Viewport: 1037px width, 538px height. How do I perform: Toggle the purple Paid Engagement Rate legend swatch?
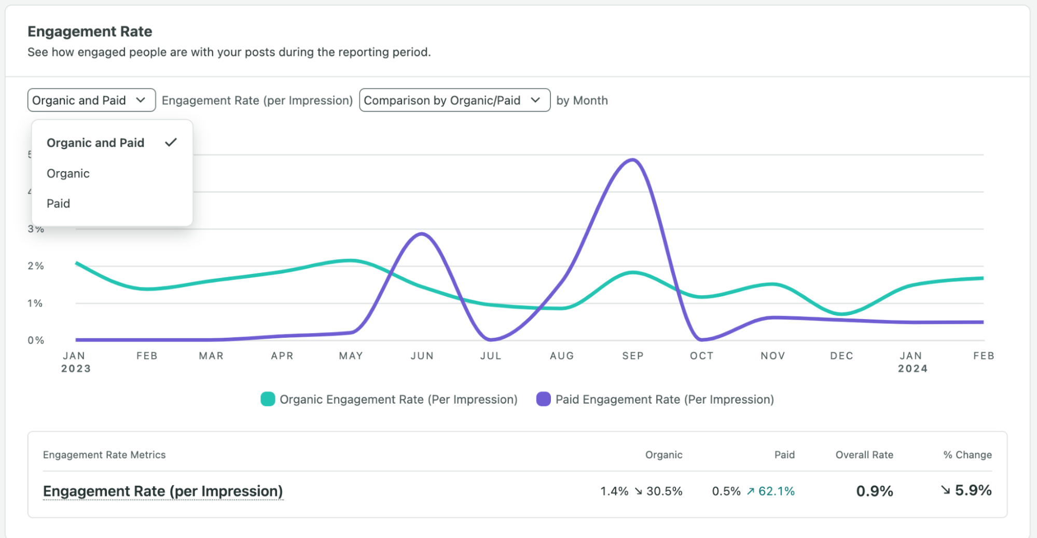click(543, 399)
